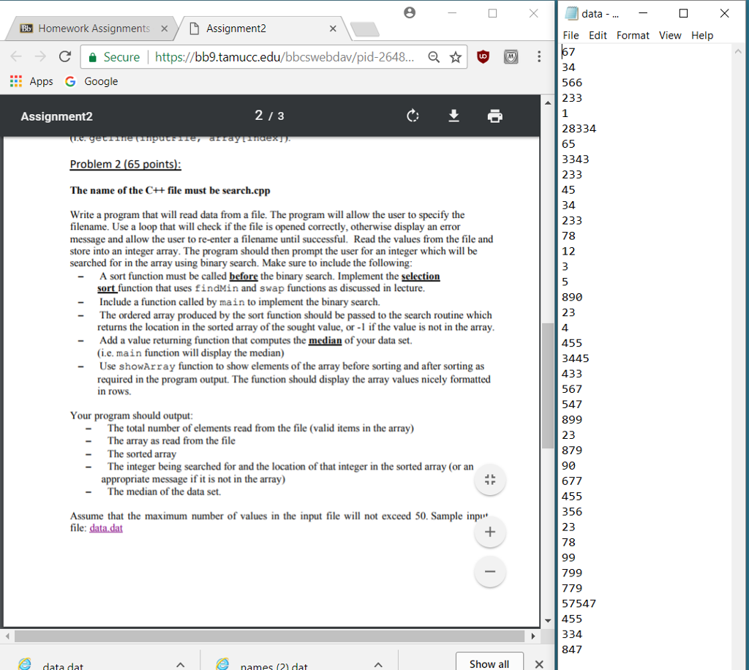
Task: Click the Google bookmark
Action: click(x=91, y=81)
